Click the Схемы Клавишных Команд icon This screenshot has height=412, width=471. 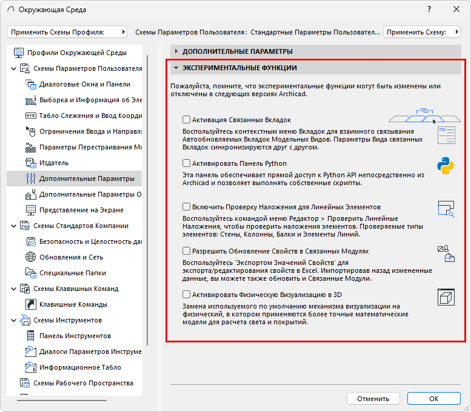tap(25, 289)
